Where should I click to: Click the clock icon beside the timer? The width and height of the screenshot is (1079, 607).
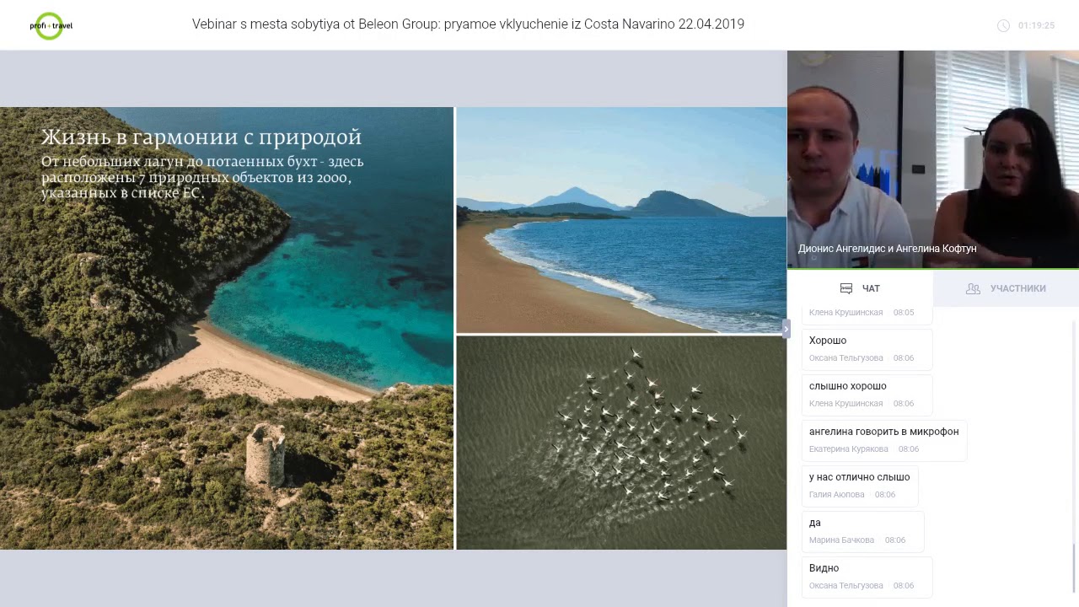click(x=1003, y=25)
